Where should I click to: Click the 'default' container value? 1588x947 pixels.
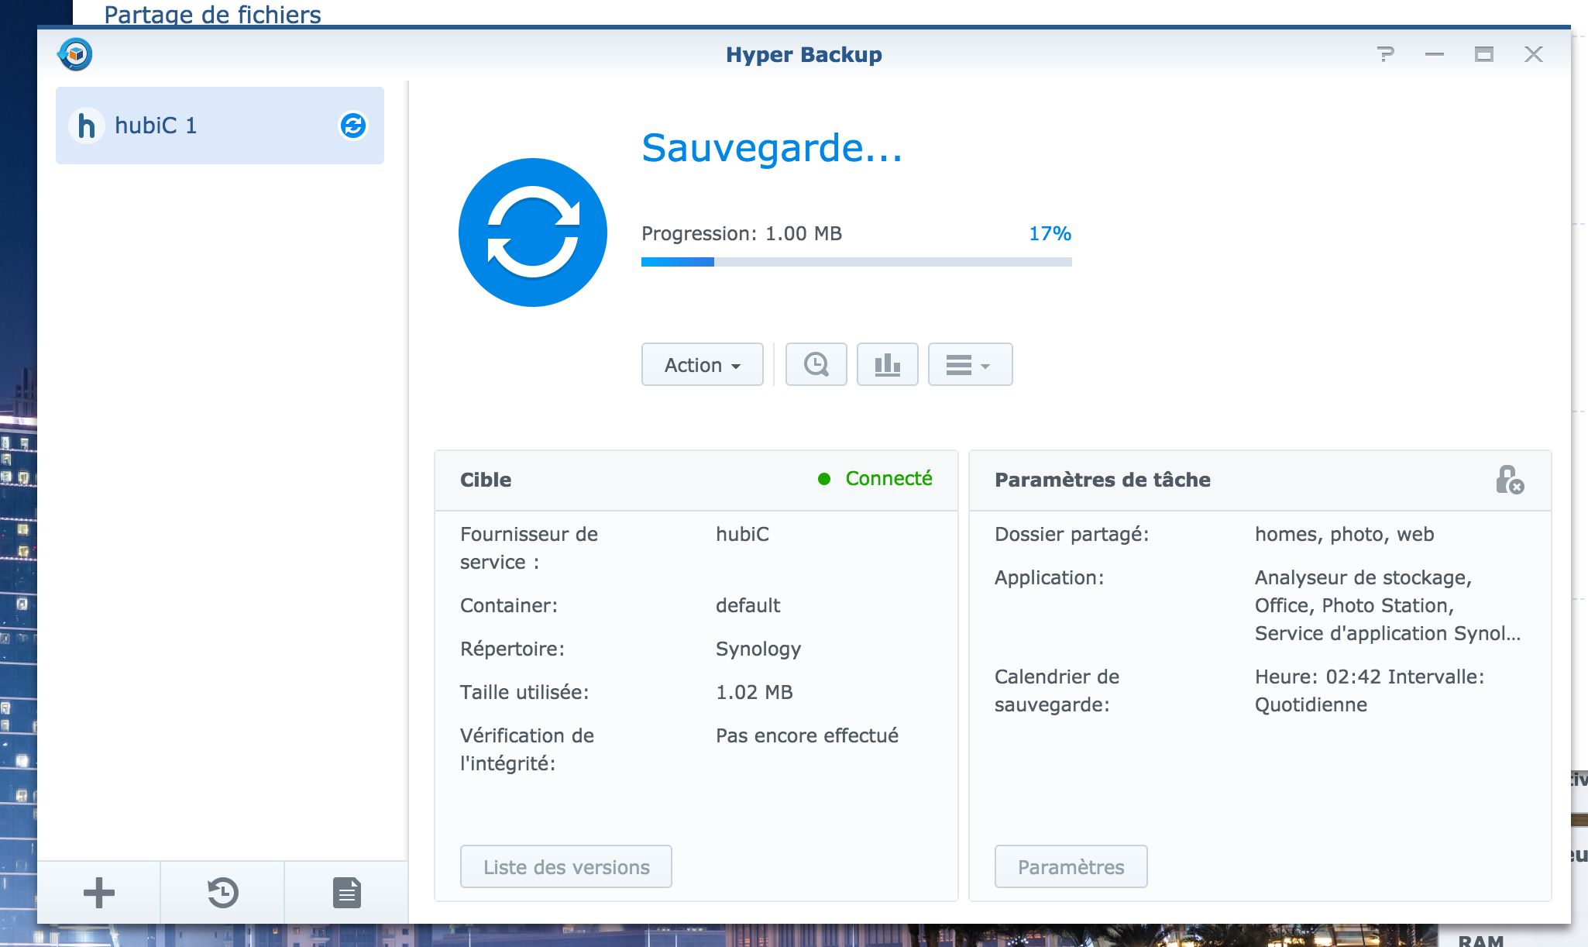pos(748,605)
